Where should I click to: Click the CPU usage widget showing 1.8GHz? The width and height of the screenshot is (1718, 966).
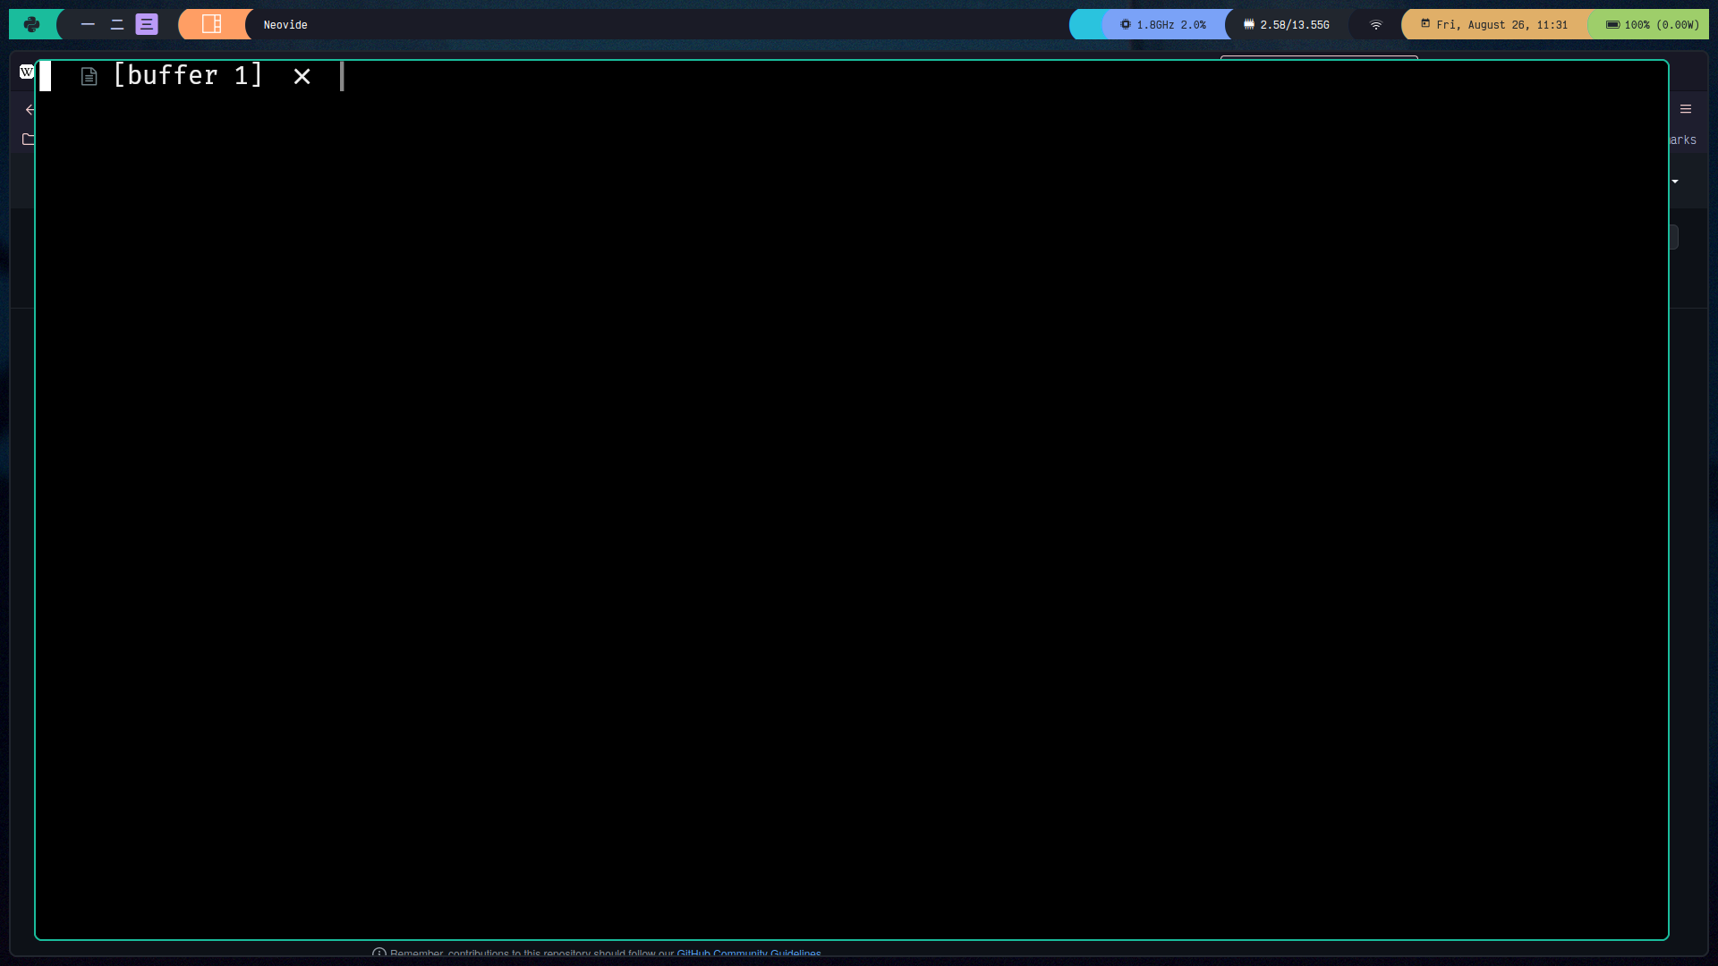click(1163, 24)
